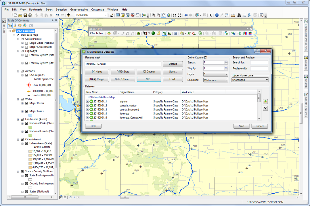This screenshot has height=206, width=310.
Task: Toggle the Highways group layer checkbox
Action: click(22, 51)
